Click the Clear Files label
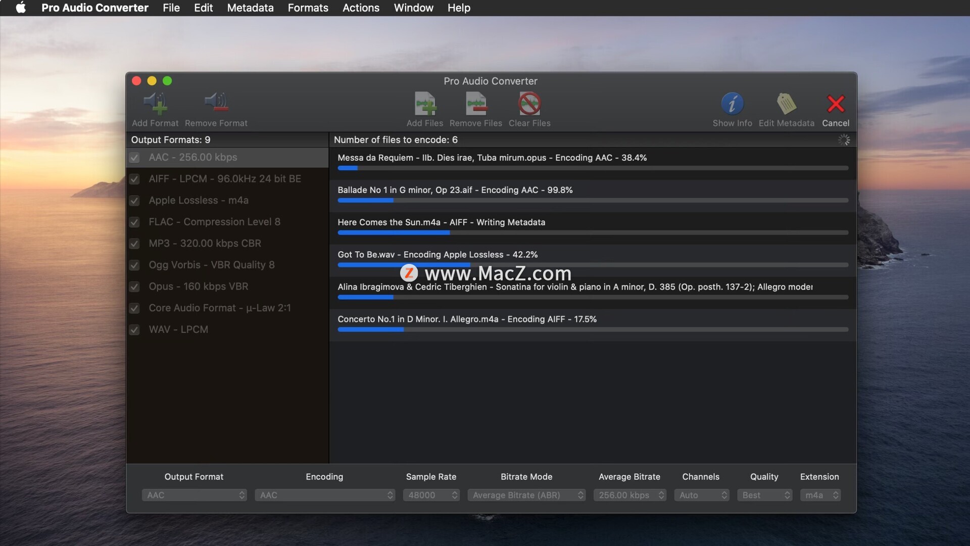The height and width of the screenshot is (546, 970). [x=529, y=123]
